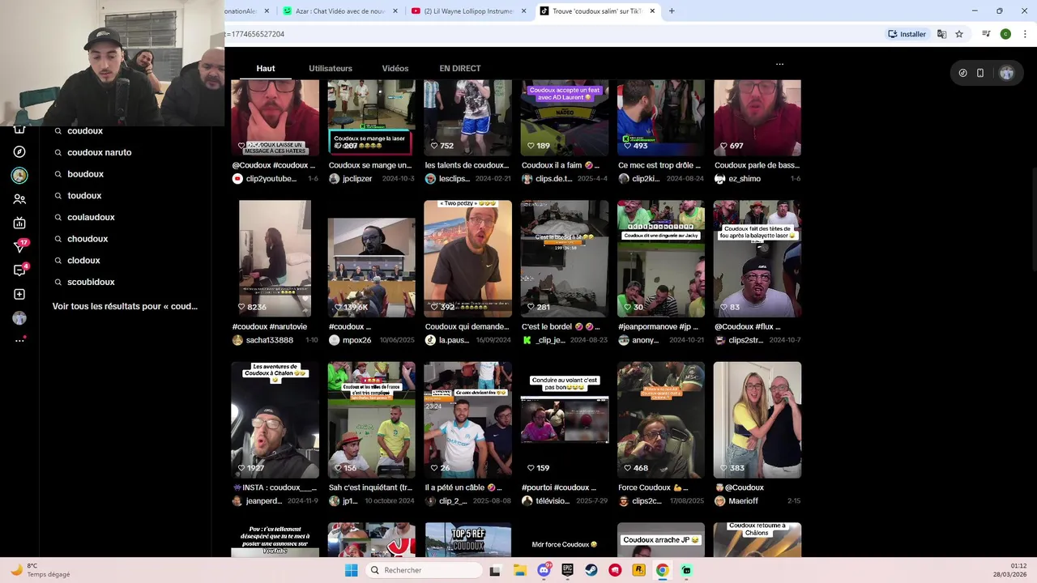Open Rockstar Games Launcher from taskbar
Viewport: 1037px width, 583px height.
coord(638,570)
